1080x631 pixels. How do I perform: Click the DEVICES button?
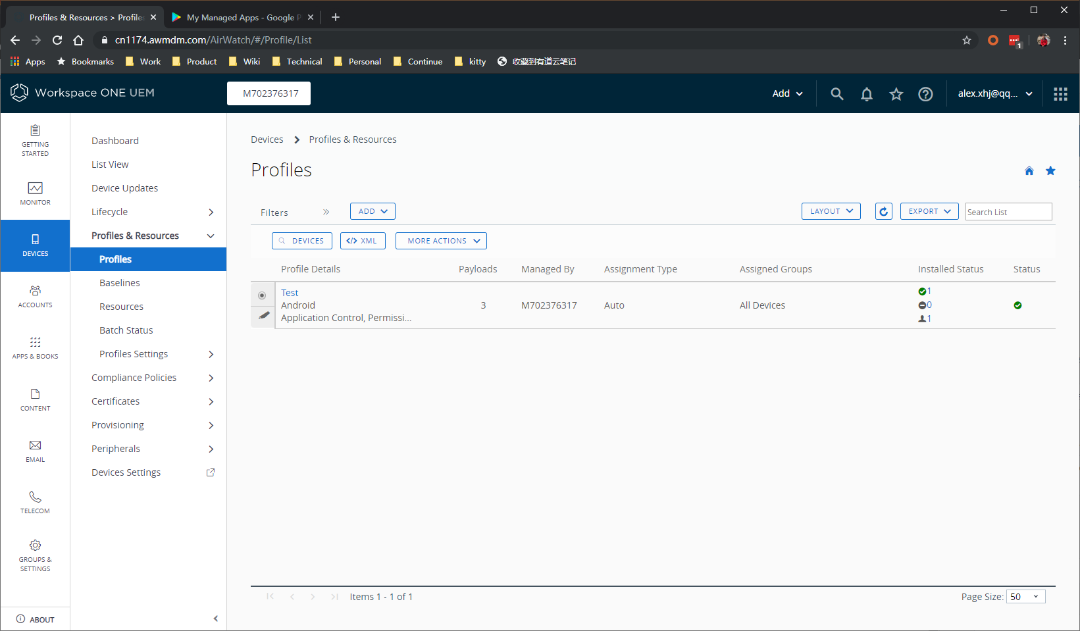[302, 241]
